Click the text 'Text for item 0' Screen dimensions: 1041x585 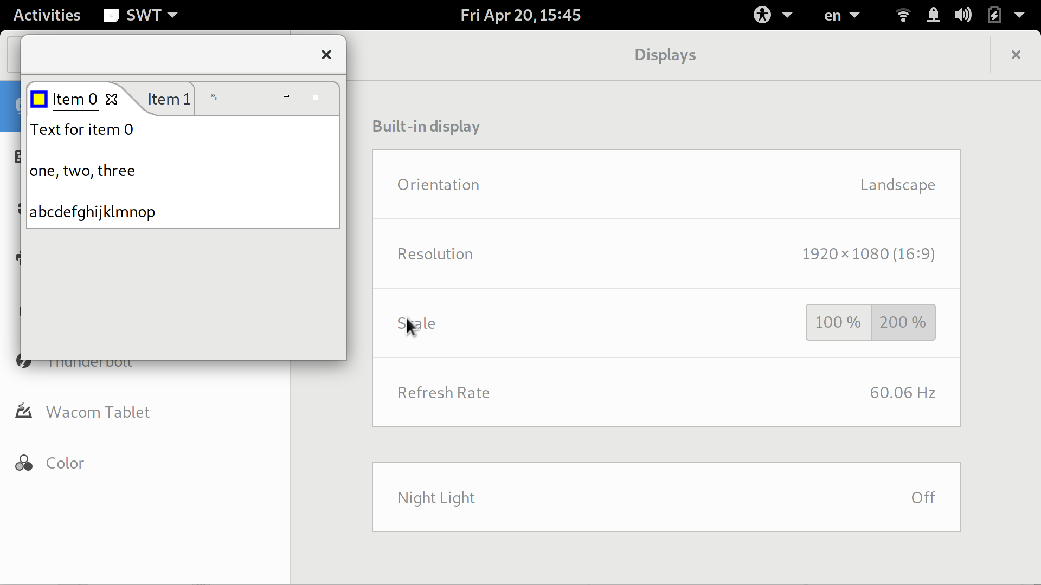click(x=81, y=129)
